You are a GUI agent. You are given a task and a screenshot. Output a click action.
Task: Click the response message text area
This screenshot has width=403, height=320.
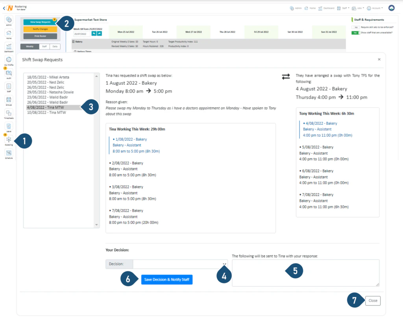pos(305,273)
